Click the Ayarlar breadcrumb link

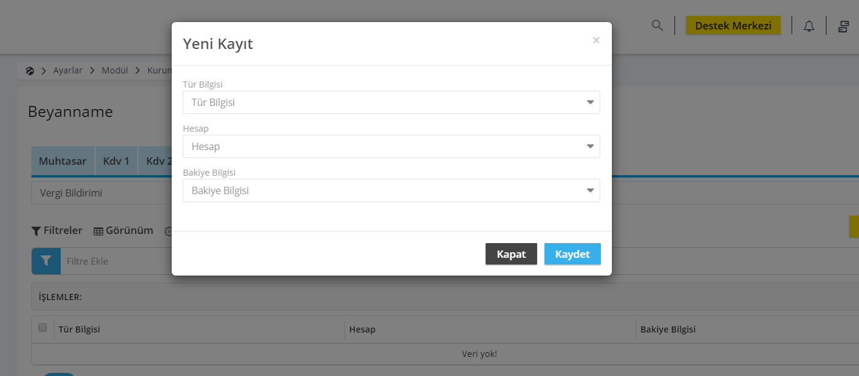[68, 70]
